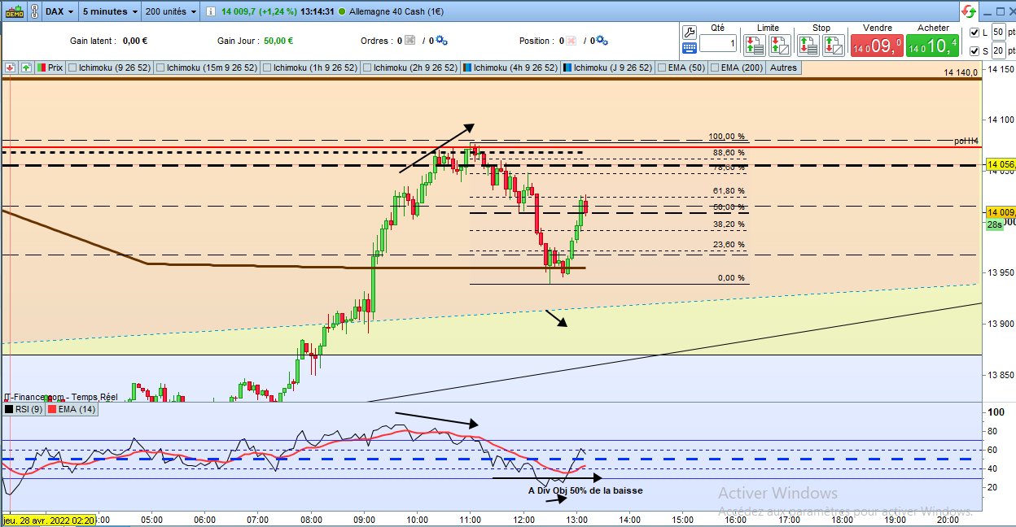Click the Qté quantity input field
This screenshot has width=1016, height=527.
coord(718,43)
